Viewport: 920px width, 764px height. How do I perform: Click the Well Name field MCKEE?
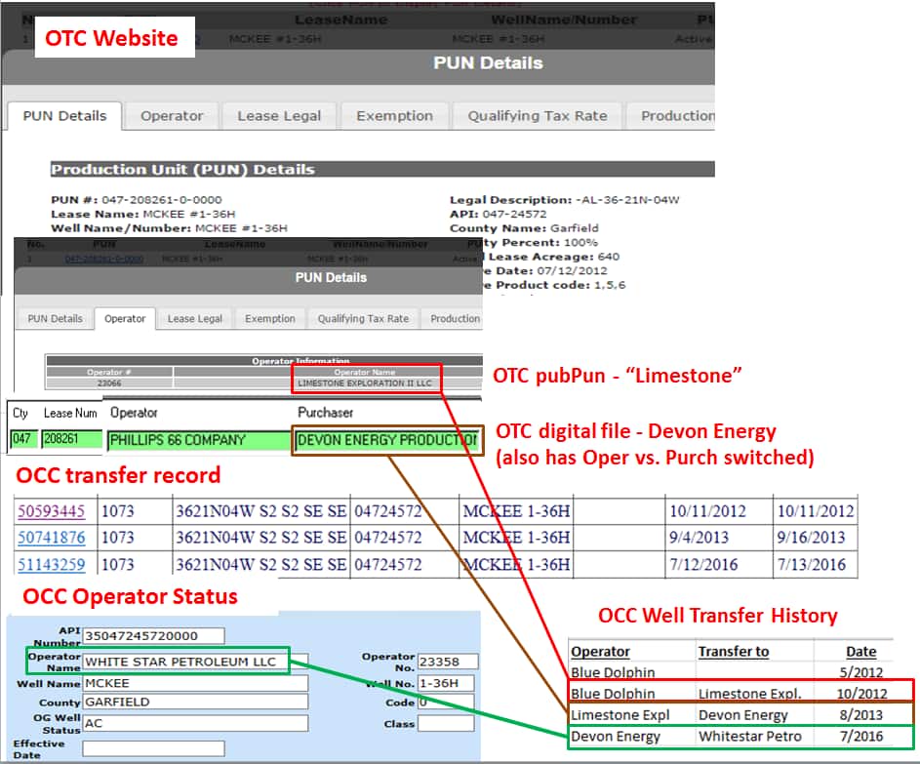(x=195, y=683)
